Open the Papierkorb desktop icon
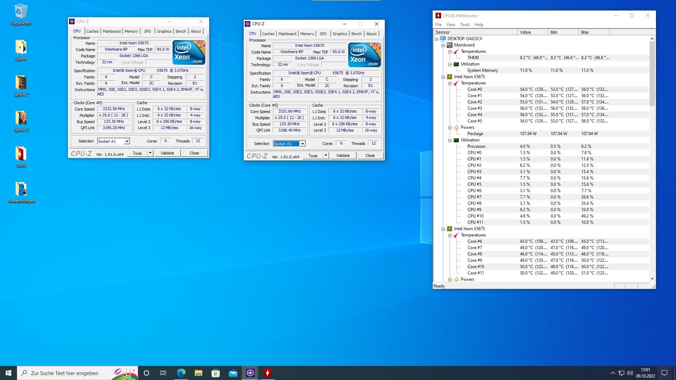 point(21,15)
